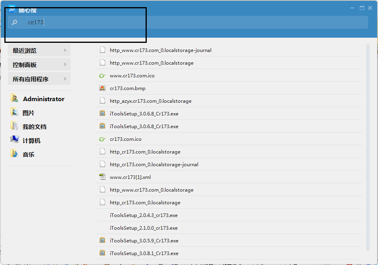Select iToolsSetup_3.0.5.9_Cr173.exe result
This screenshot has height=265, width=378.
click(228, 240)
